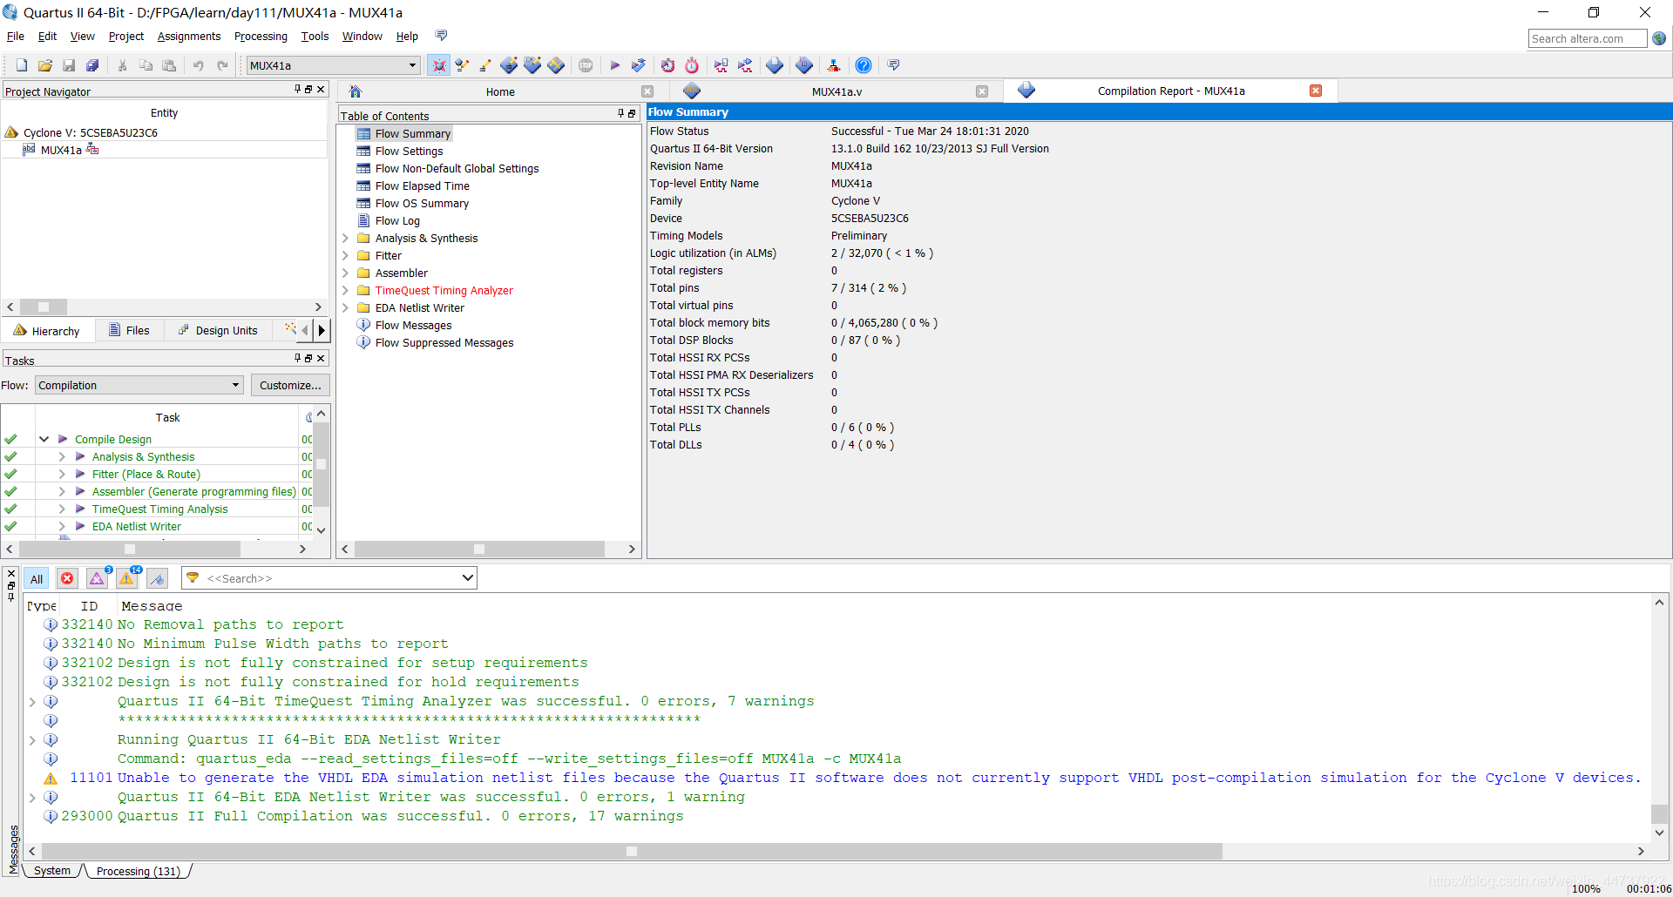The image size is (1673, 897).
Task: Click the Customize... button
Action: tap(290, 385)
